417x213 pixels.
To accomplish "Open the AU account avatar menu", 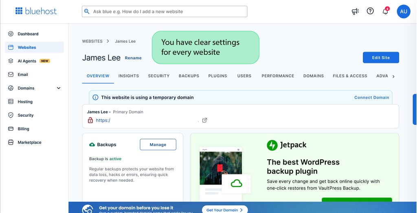I will (404, 11).
